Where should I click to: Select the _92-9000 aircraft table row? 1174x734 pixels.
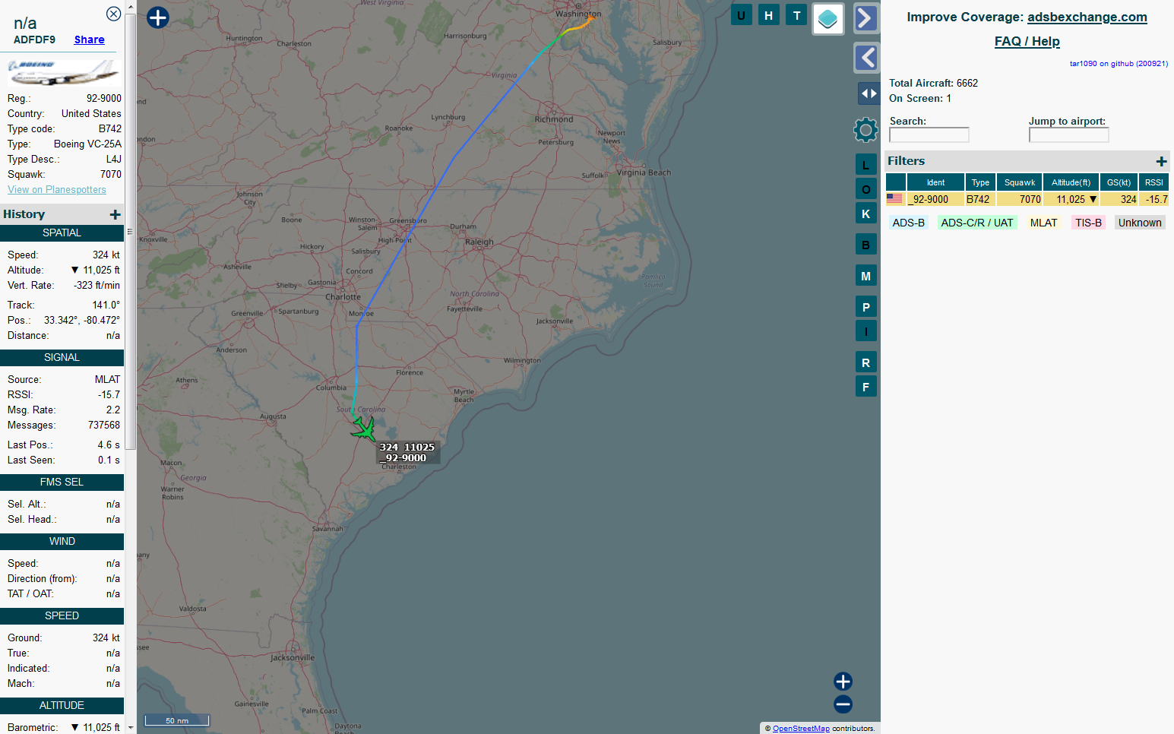click(1027, 199)
